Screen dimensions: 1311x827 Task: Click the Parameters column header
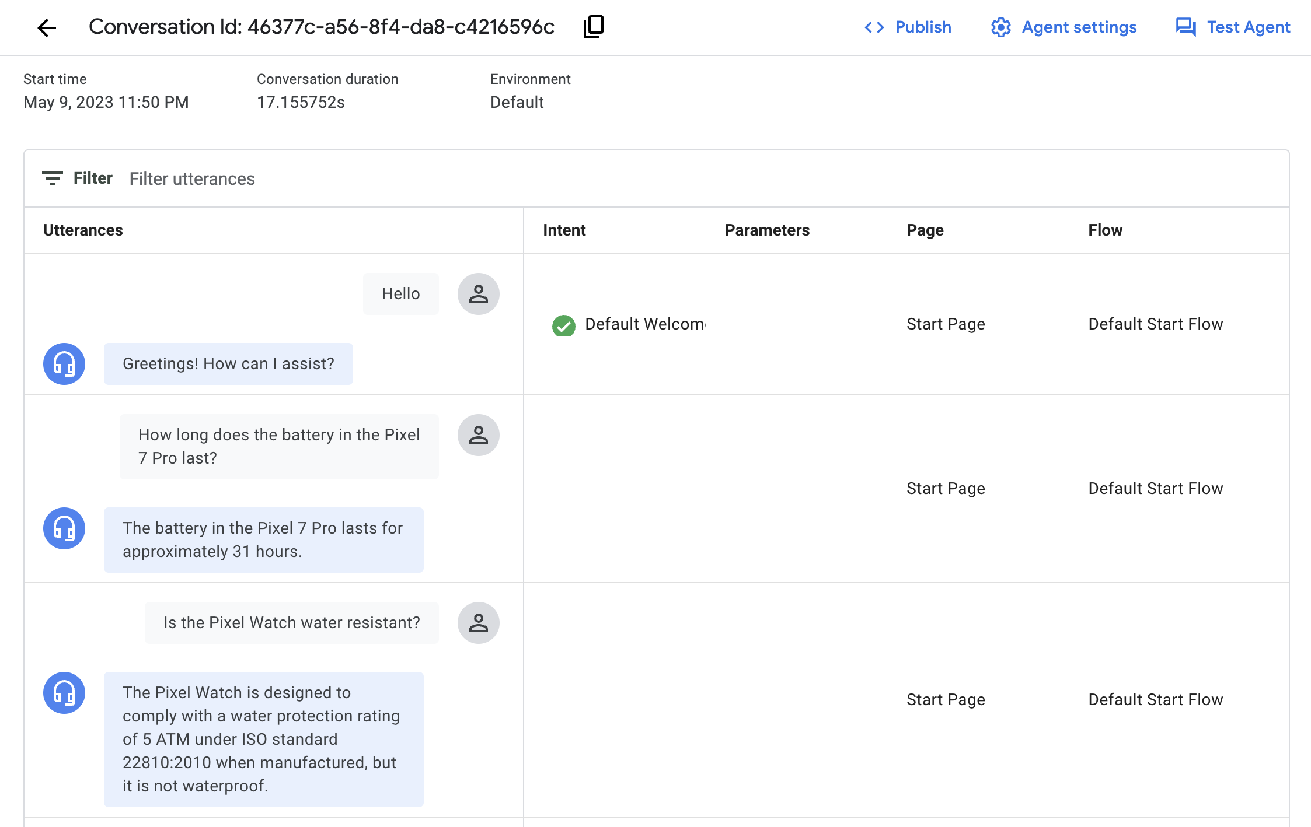coord(768,230)
